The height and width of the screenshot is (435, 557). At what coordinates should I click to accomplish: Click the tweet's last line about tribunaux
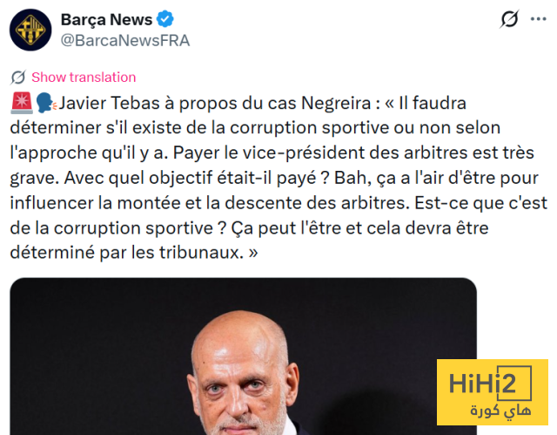point(133,253)
